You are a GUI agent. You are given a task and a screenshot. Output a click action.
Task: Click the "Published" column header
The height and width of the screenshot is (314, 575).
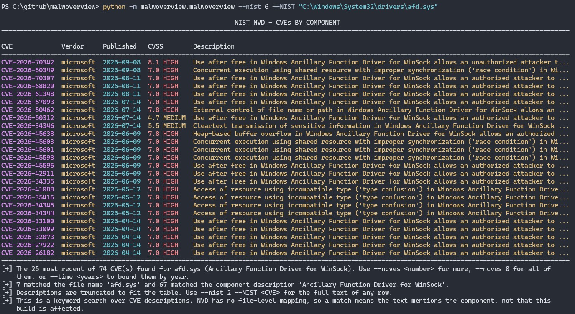[x=120, y=46]
